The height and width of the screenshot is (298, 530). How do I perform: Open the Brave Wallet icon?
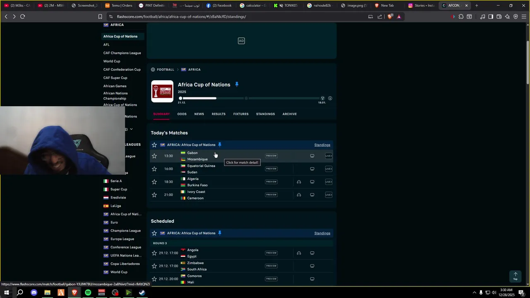[499, 17]
